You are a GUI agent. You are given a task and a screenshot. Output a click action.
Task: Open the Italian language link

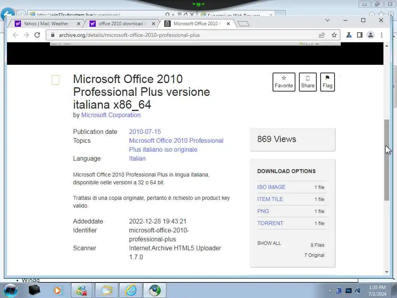click(x=137, y=158)
